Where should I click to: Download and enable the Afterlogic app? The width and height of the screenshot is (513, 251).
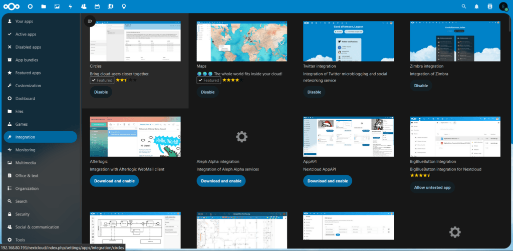[114, 181]
